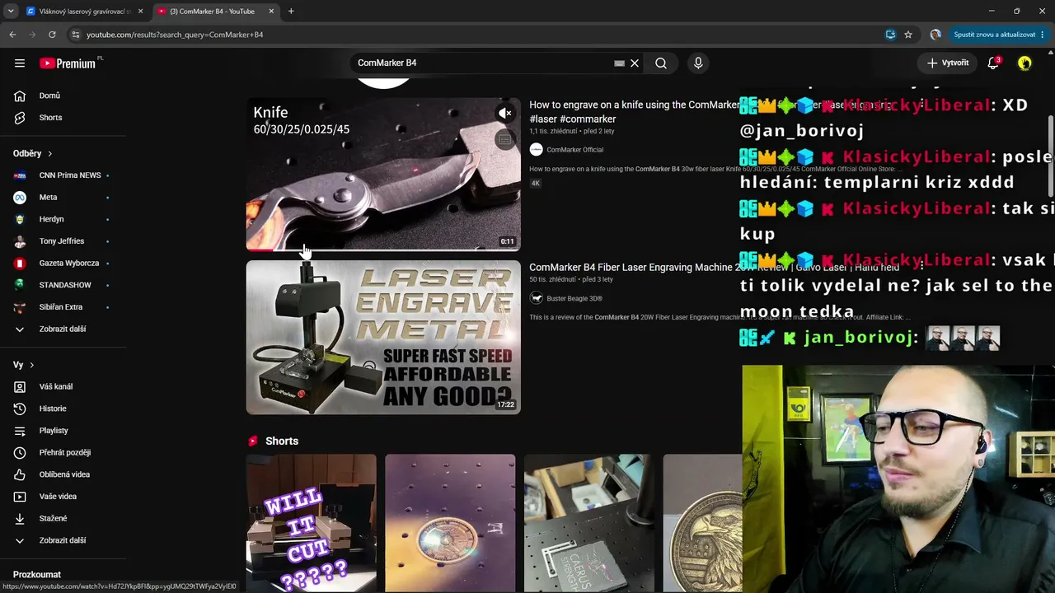
Task: Open the Laser Engrave Metal video thumbnail
Action: tap(383, 338)
